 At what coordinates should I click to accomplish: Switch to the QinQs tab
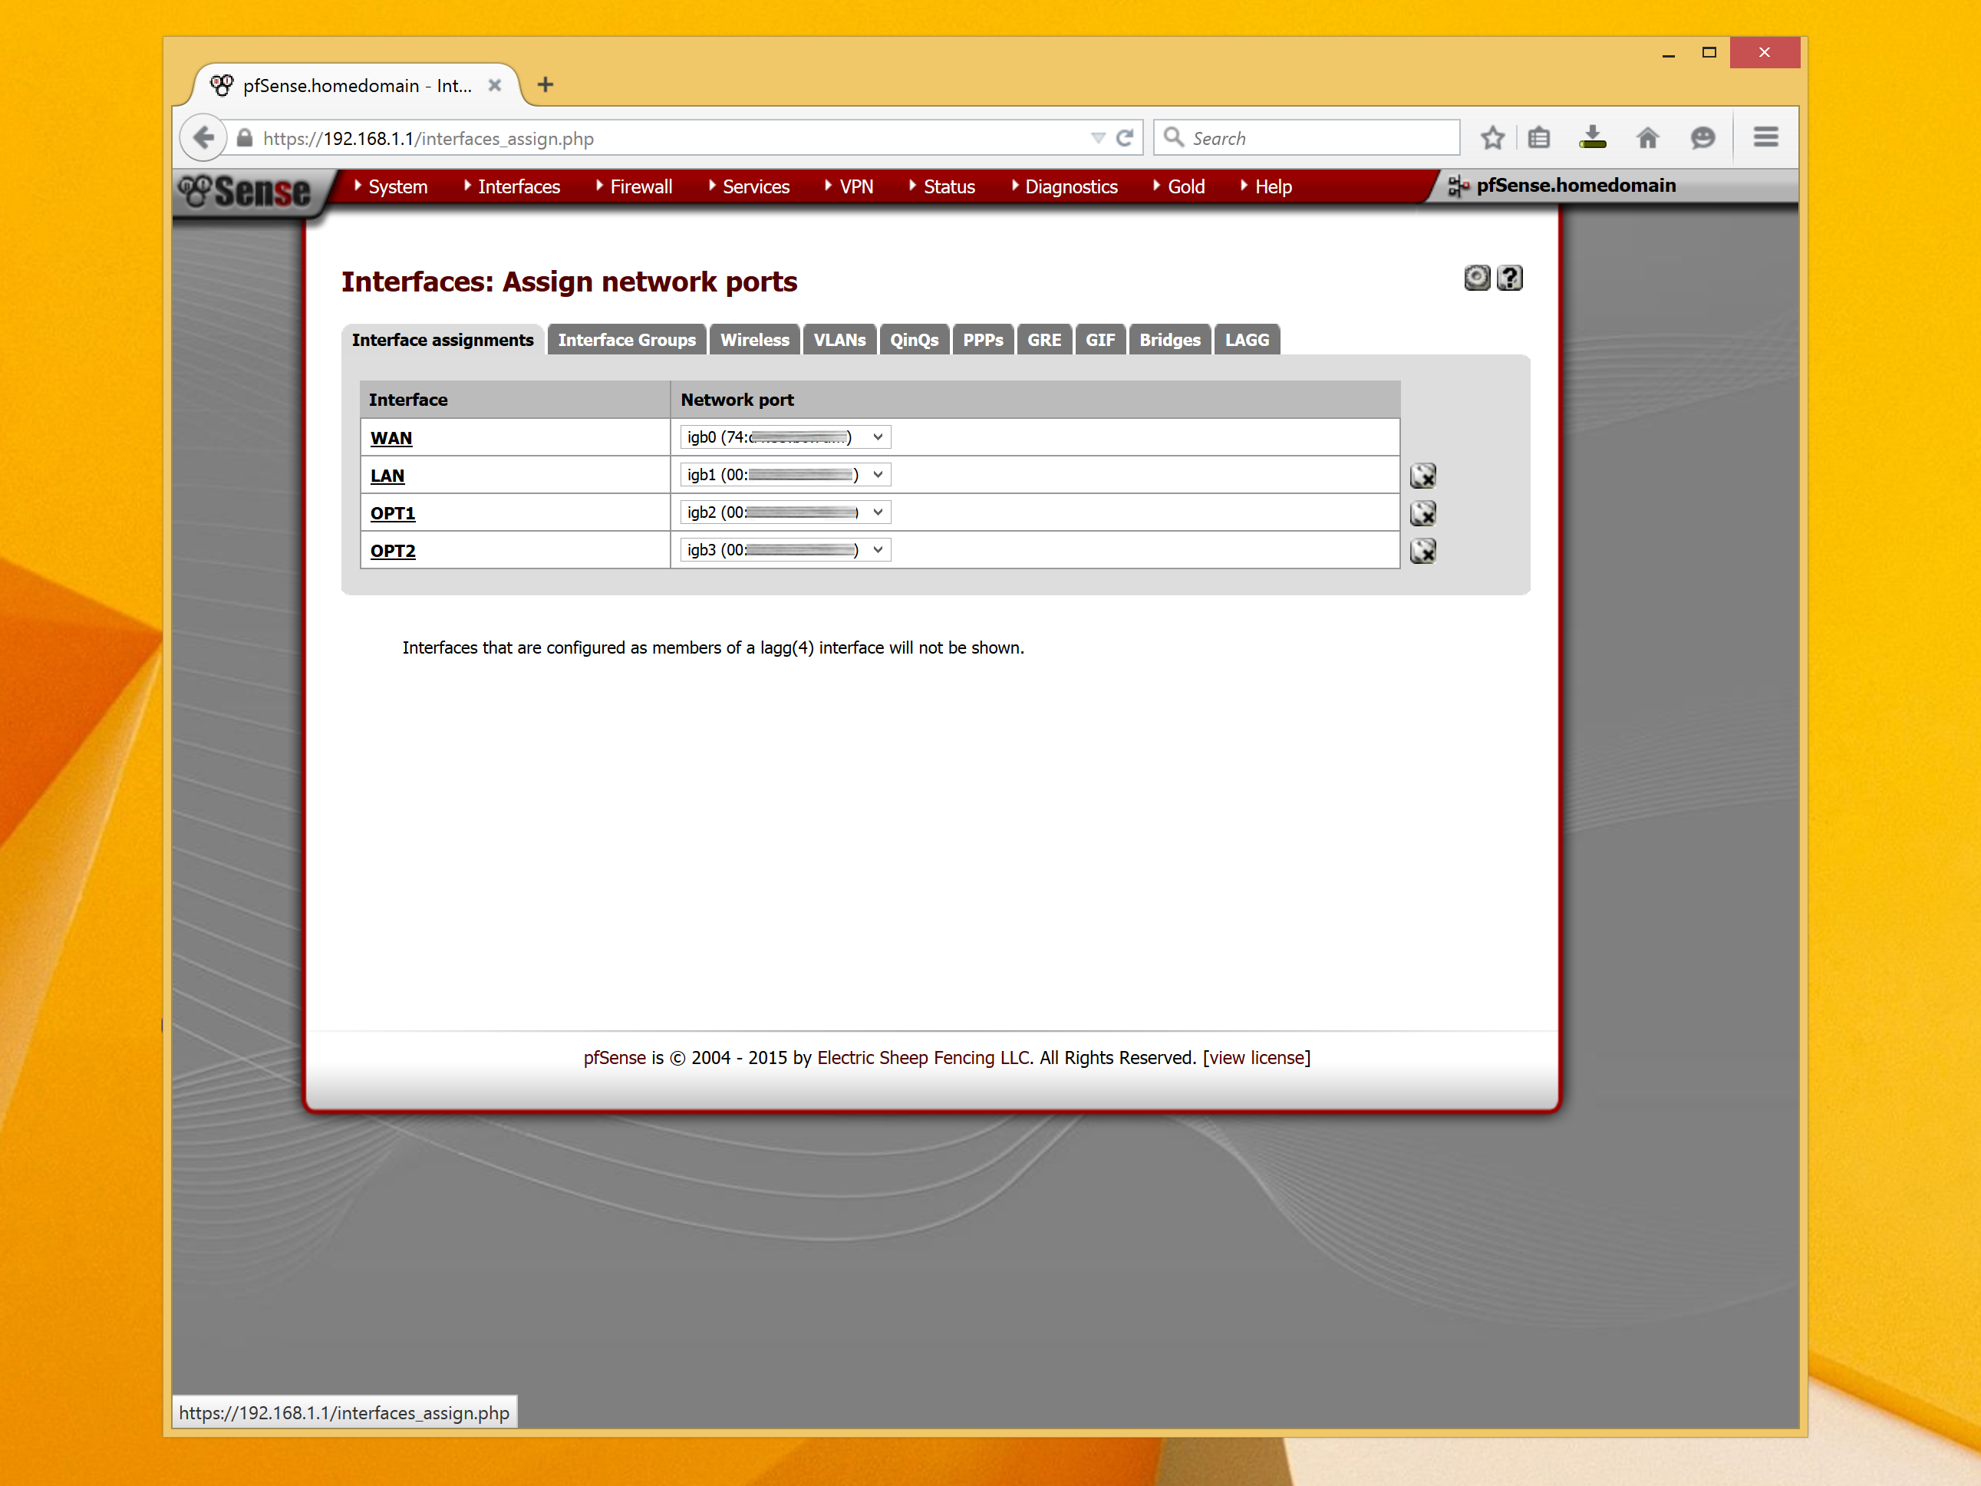915,341
